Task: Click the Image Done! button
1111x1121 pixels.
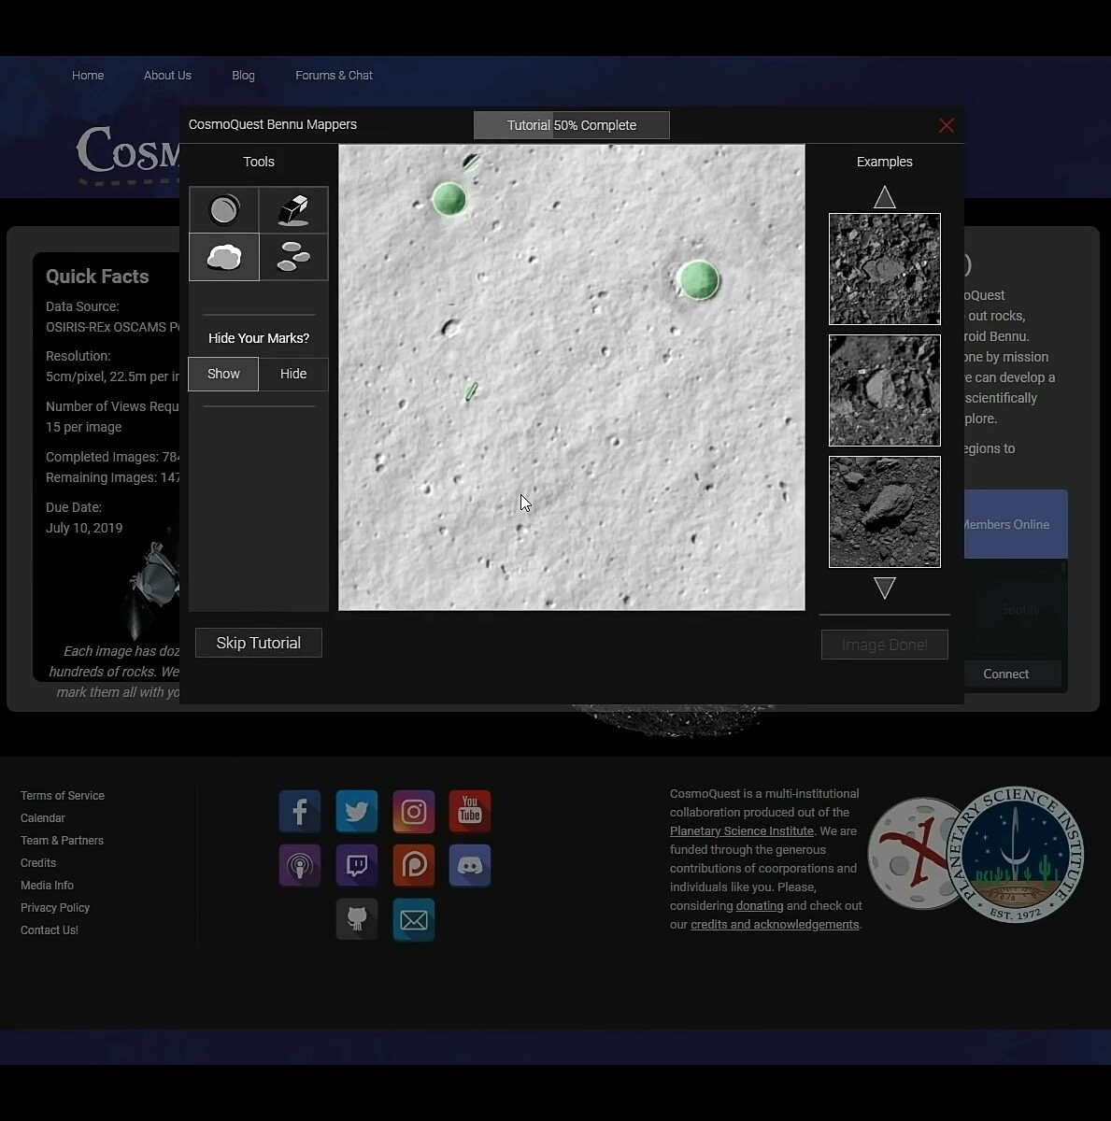Action: coord(885,645)
